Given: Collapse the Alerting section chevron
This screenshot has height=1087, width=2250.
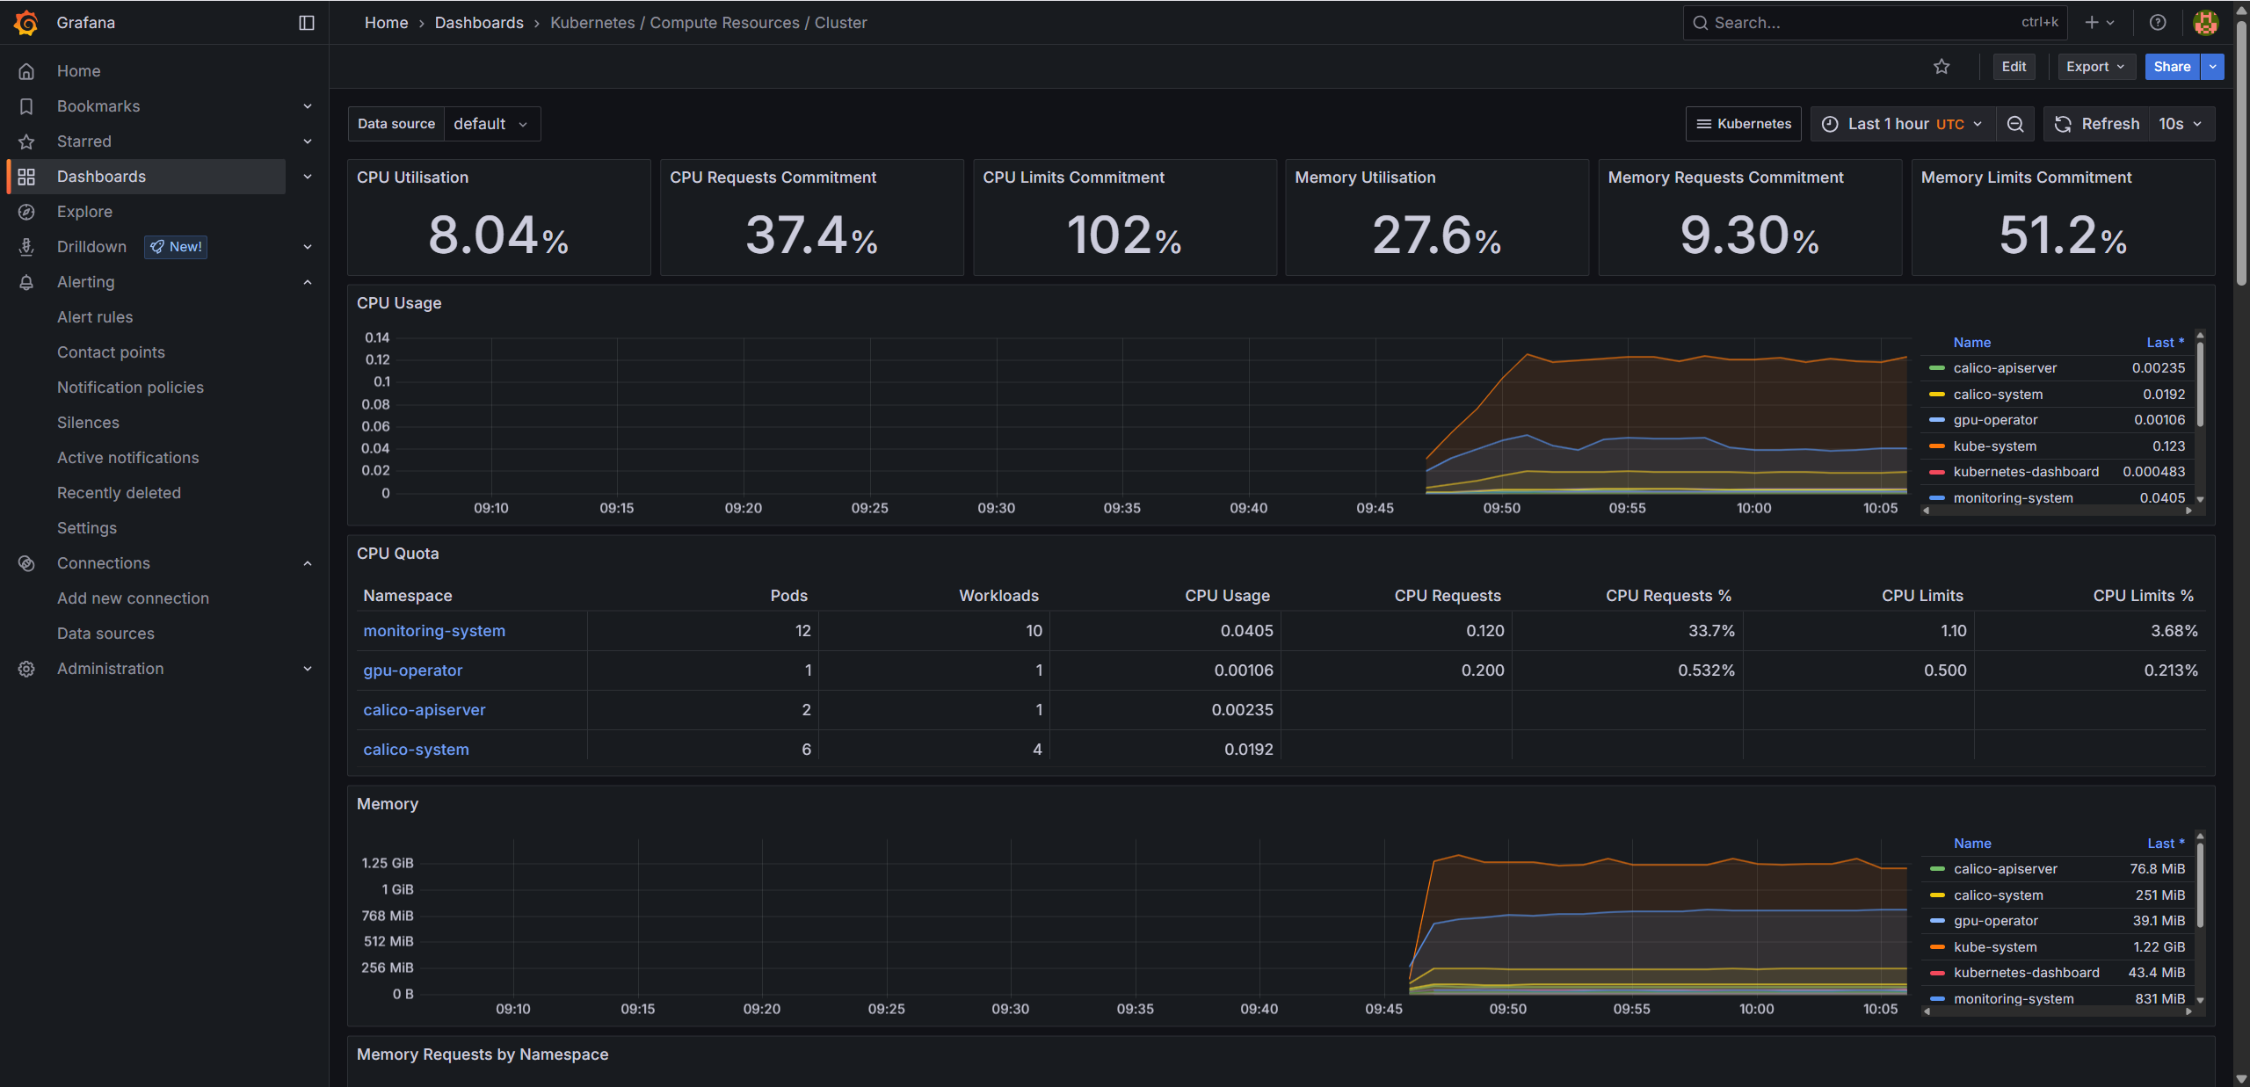Looking at the screenshot, I should point(308,282).
